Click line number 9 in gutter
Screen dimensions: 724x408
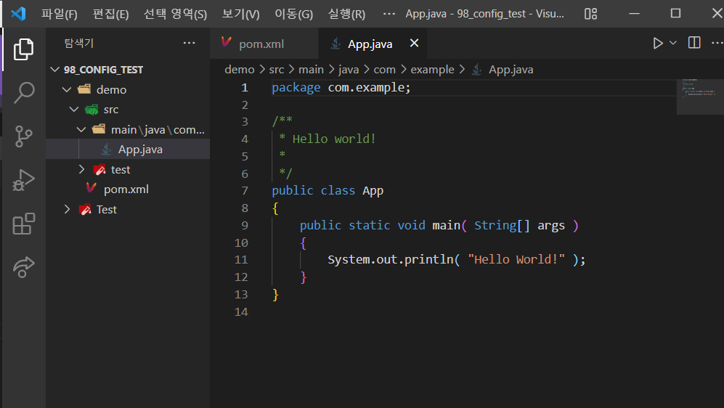(245, 225)
